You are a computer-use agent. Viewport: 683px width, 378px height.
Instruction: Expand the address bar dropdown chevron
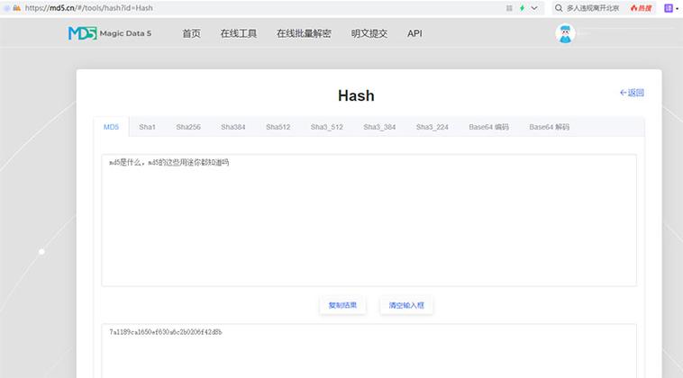[534, 8]
